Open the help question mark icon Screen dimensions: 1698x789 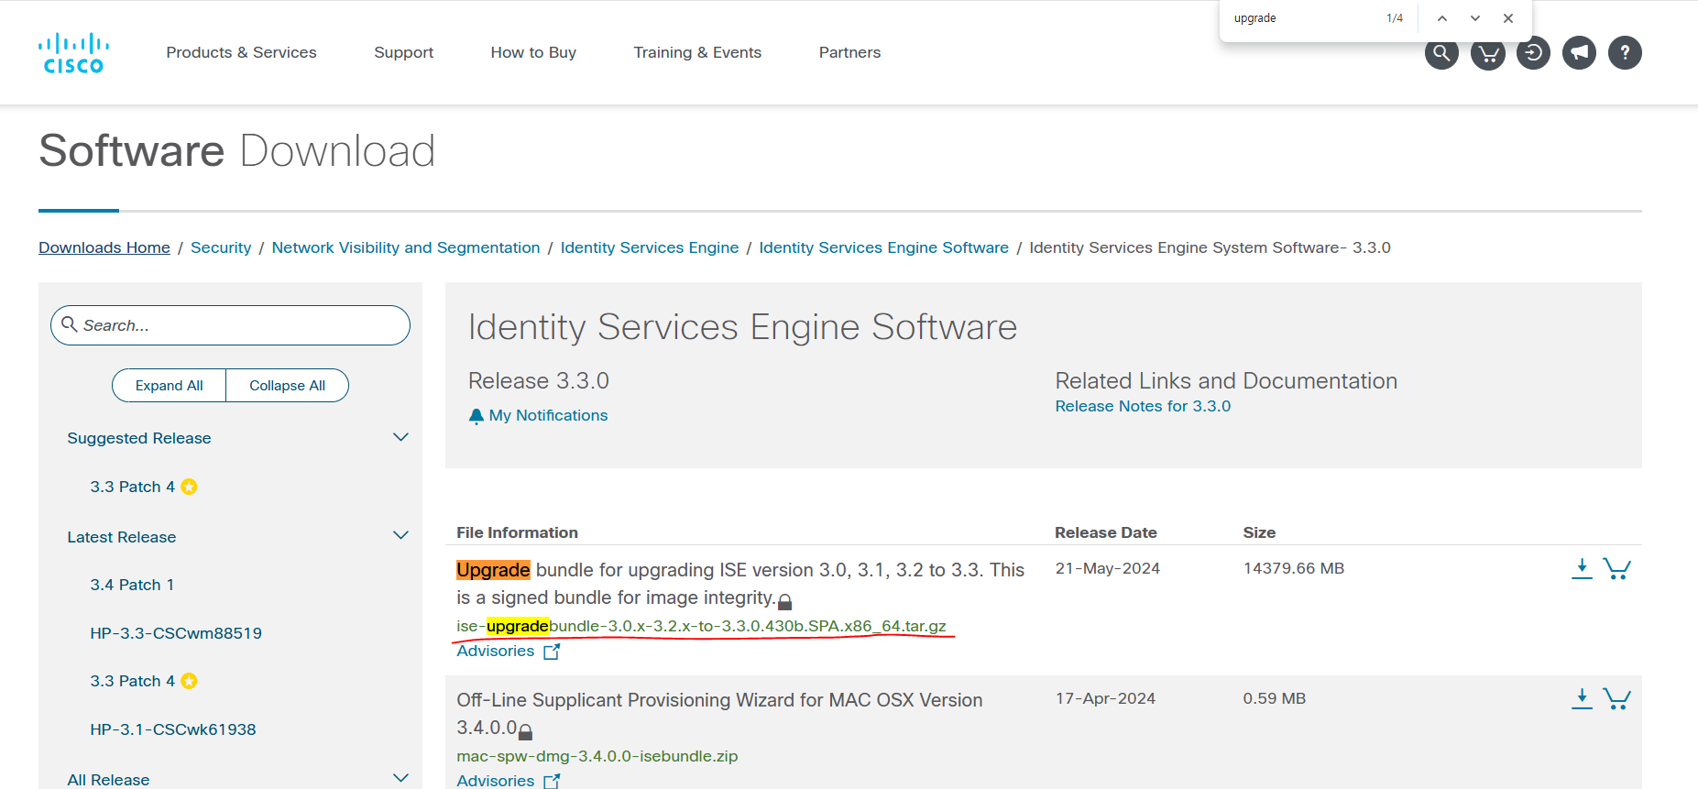pyautogui.click(x=1625, y=53)
